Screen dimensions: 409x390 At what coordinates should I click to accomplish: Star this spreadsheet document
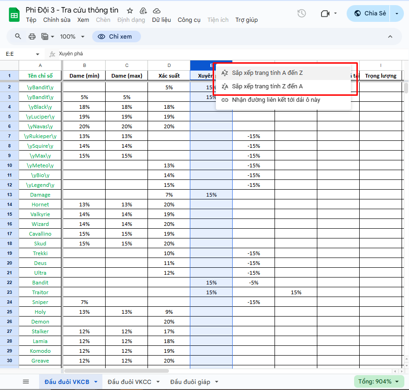130,11
